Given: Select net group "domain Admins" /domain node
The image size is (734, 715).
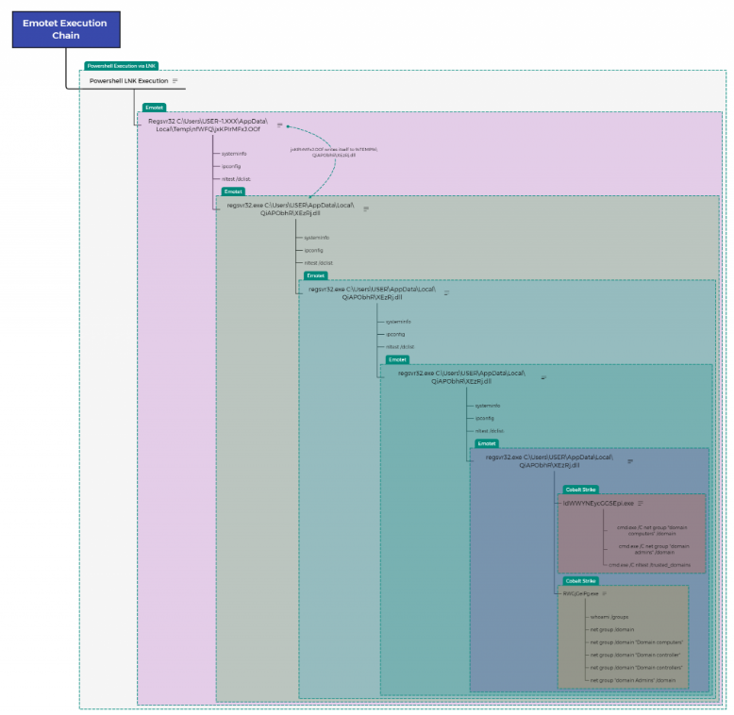Looking at the screenshot, I should click(x=633, y=680).
